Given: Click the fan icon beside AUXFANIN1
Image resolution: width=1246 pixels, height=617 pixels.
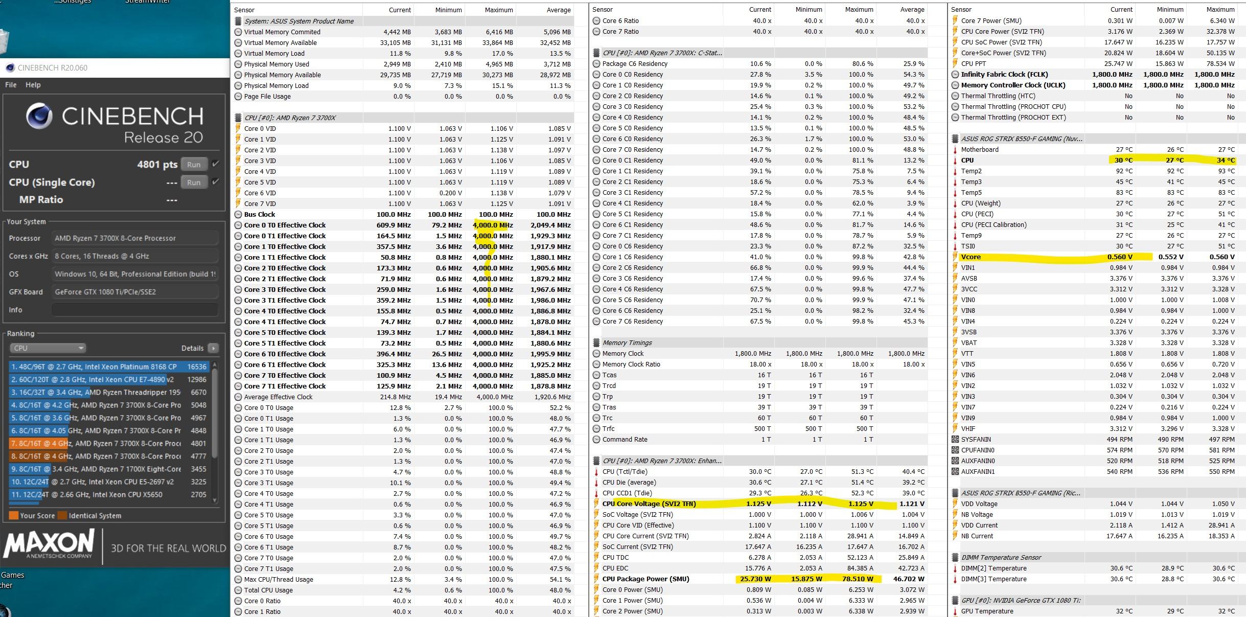Looking at the screenshot, I should click(955, 471).
